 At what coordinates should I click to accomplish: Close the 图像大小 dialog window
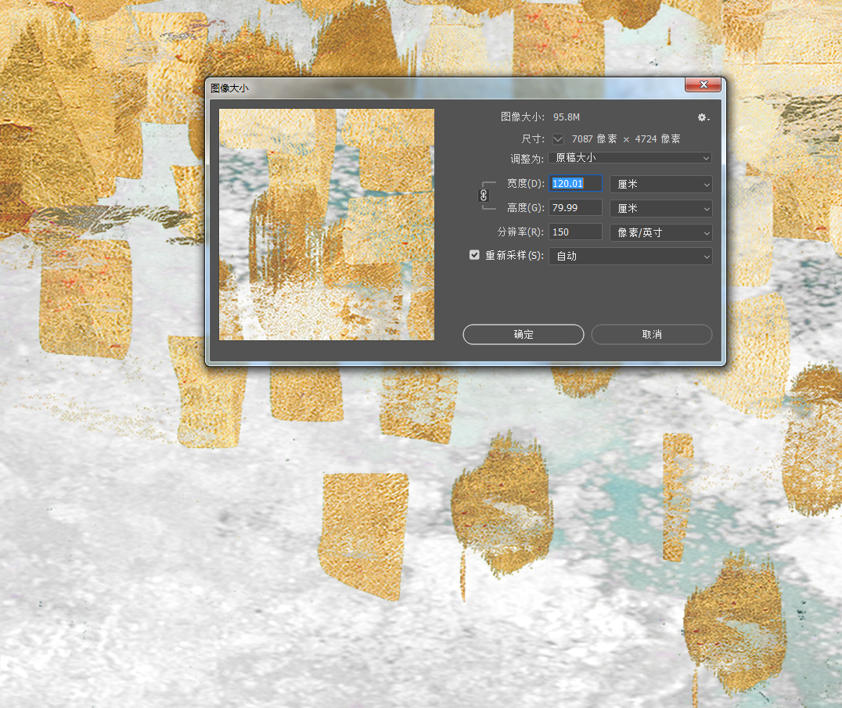[703, 84]
